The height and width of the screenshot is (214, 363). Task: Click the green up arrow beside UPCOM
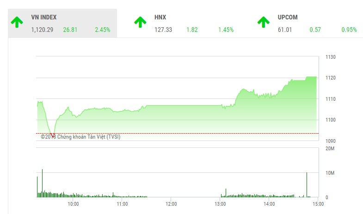(264, 22)
